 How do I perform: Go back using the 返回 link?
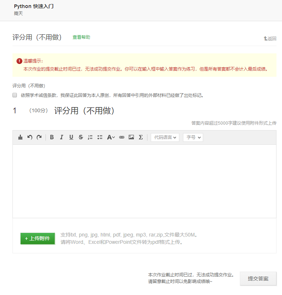pyautogui.click(x=270, y=38)
